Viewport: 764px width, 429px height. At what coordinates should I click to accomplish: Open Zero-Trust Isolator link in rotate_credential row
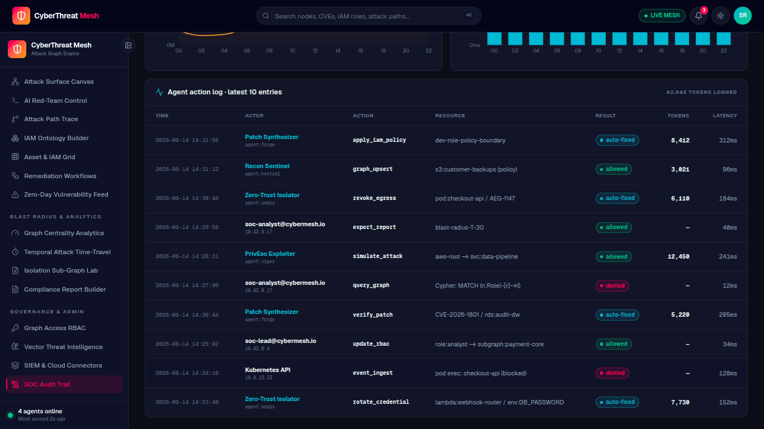[272, 399]
